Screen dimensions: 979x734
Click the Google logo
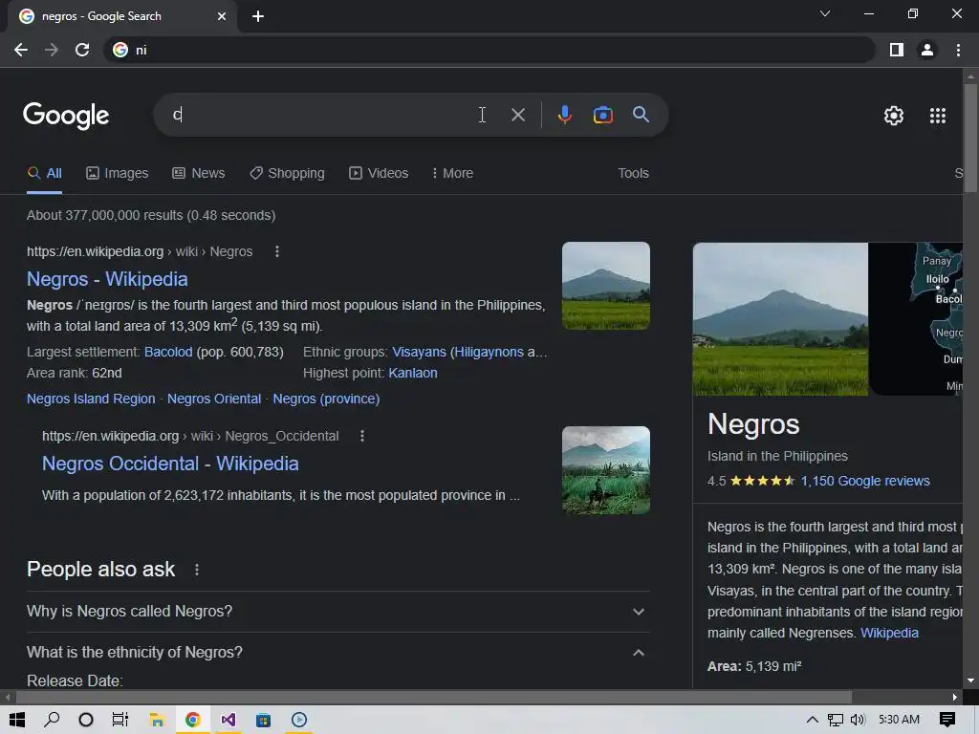(x=66, y=116)
